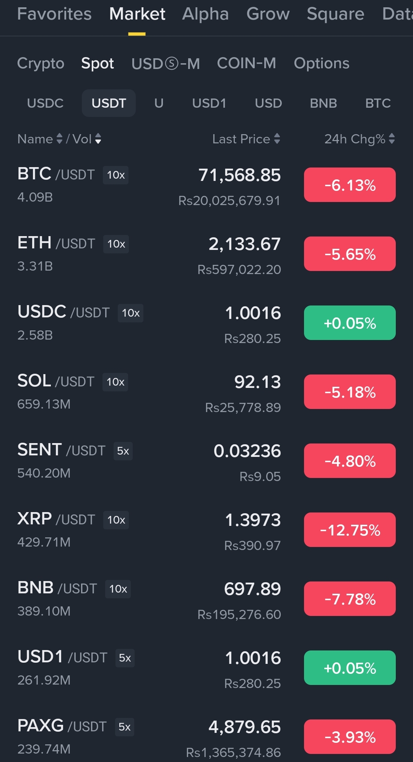Sort list by Vol arrows
This screenshot has height=762, width=413.
click(x=98, y=139)
